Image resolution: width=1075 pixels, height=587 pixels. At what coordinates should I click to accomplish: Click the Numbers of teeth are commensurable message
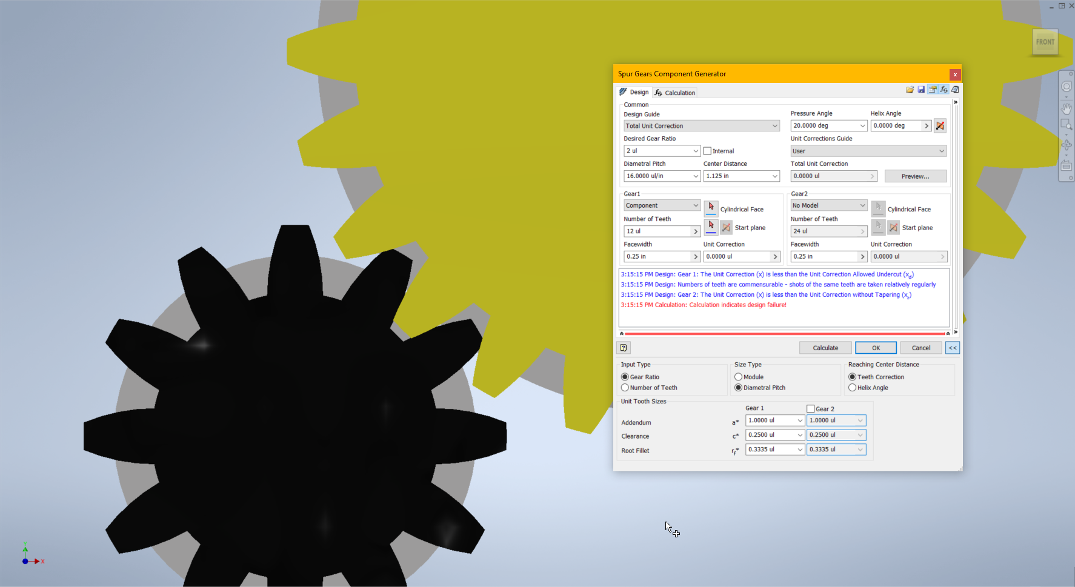(778, 285)
